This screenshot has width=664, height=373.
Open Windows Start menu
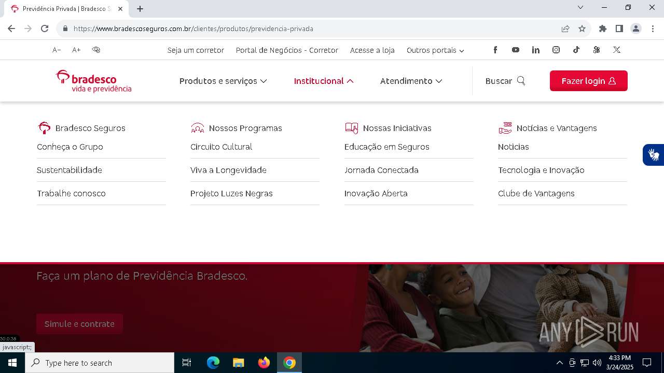pos(12,363)
